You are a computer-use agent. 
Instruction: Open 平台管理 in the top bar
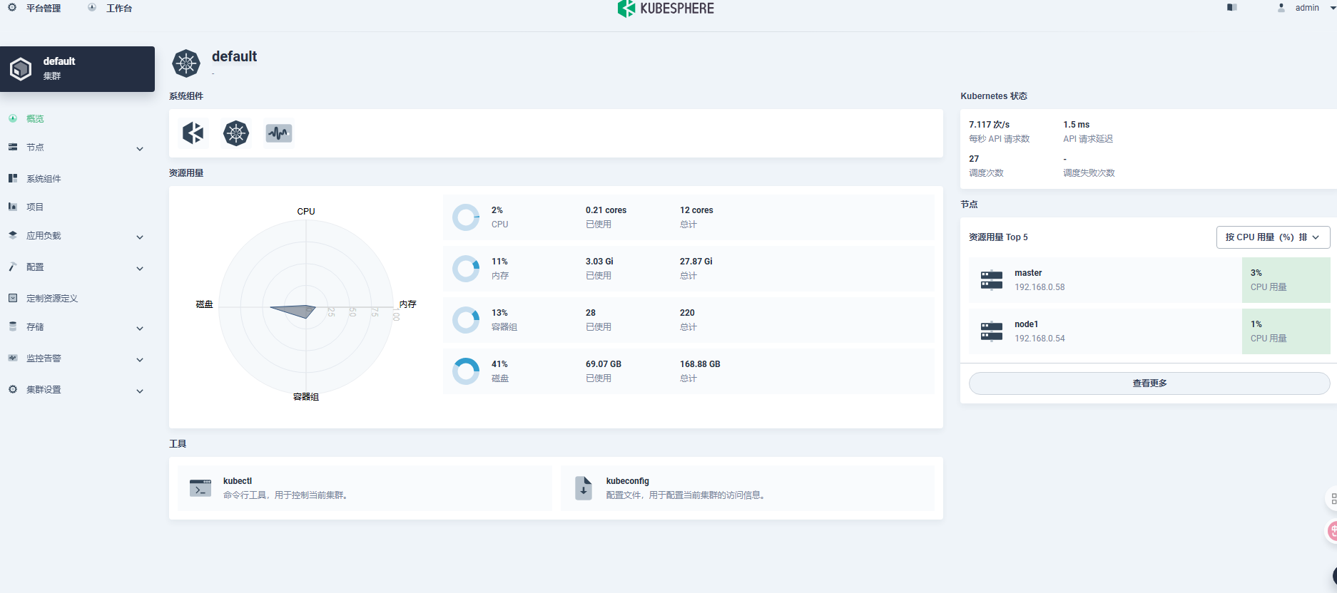[44, 8]
